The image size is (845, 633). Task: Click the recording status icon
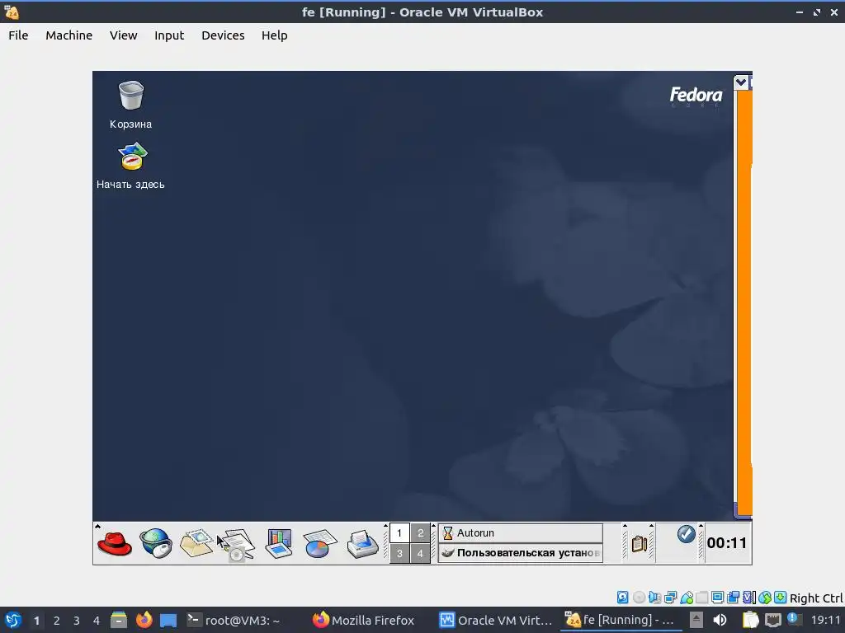click(x=733, y=597)
